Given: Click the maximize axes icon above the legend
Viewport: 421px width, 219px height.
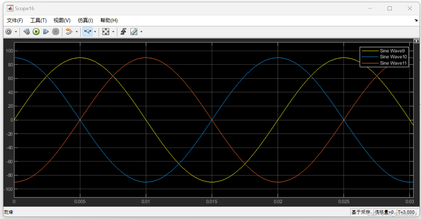Looking at the screenshot, I should 416,41.
